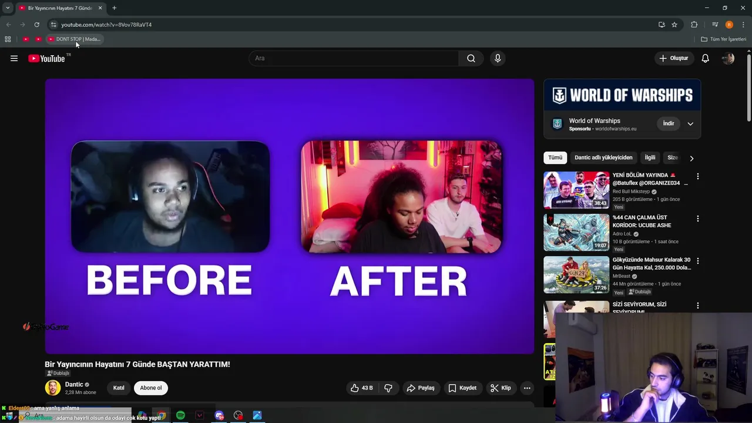Open Dantic channel avatar

tap(52, 388)
